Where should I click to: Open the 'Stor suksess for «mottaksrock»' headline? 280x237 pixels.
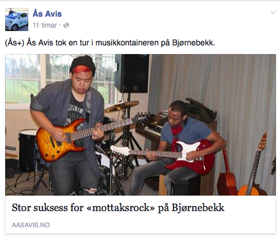(118, 208)
